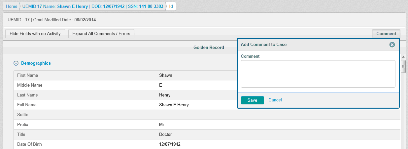408x149 pixels.
Task: Save the case comment
Action: click(252, 100)
